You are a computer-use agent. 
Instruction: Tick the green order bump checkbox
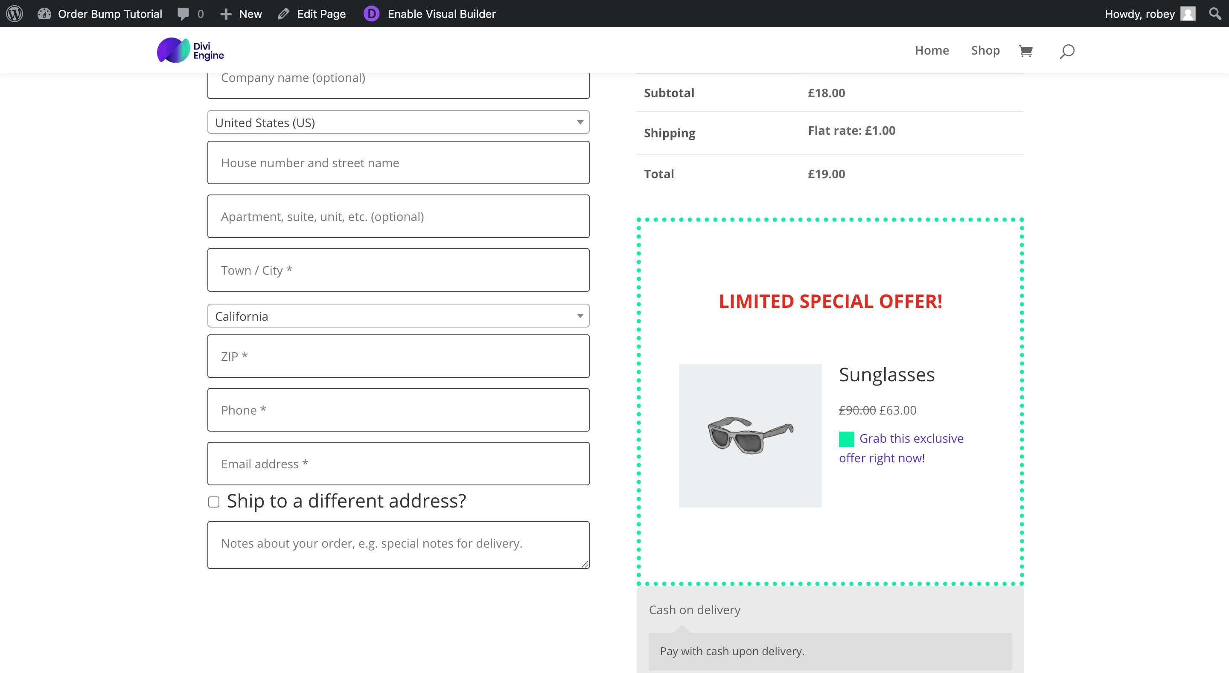pyautogui.click(x=846, y=439)
